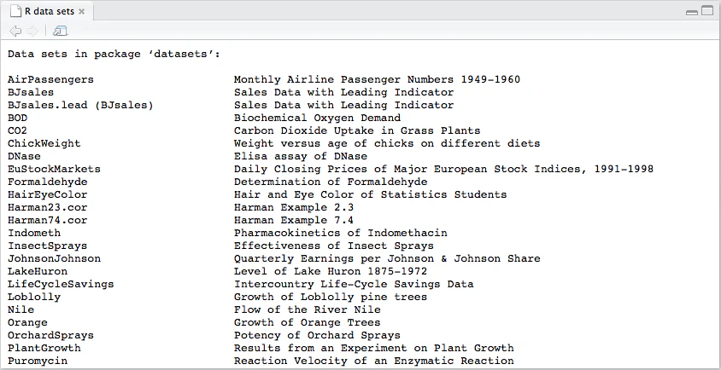This screenshot has width=721, height=370.
Task: Click 'Reaction Velocity of an Enzymatic Reaction'
Action: (x=374, y=361)
